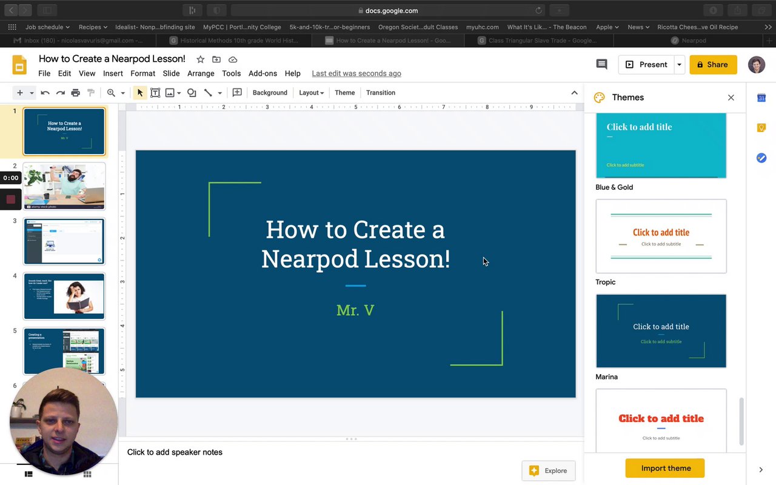This screenshot has height=485, width=776.
Task: Open the Tools menu
Action: (x=231, y=73)
